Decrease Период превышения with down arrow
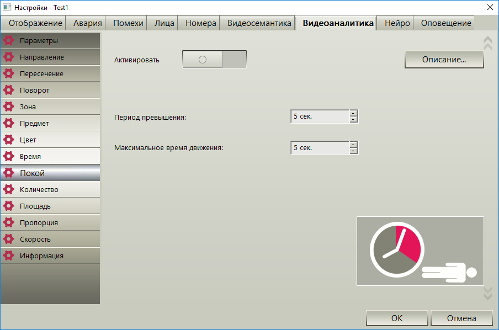 tap(353, 120)
